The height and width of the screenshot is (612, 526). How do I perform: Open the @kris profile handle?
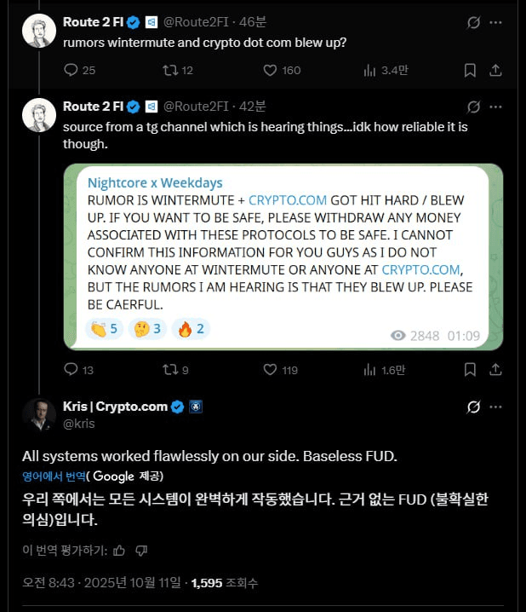pos(79,423)
